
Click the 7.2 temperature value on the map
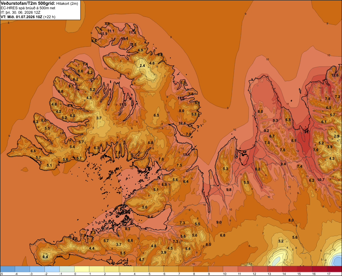(338, 97)
